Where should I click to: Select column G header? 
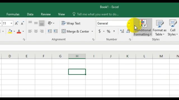[60, 56]
